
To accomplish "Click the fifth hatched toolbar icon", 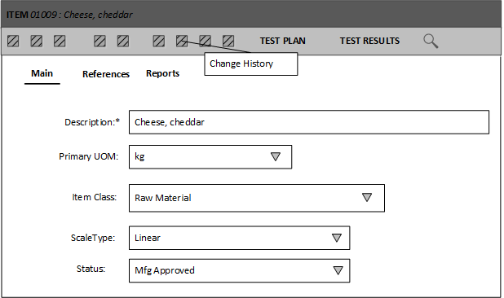I will (x=123, y=41).
